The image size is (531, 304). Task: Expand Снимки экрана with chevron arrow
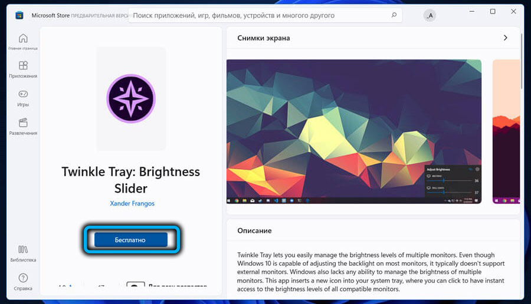pos(505,38)
